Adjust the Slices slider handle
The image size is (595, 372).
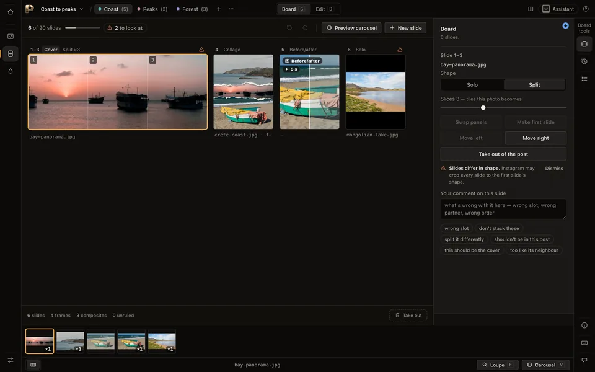[x=483, y=108]
